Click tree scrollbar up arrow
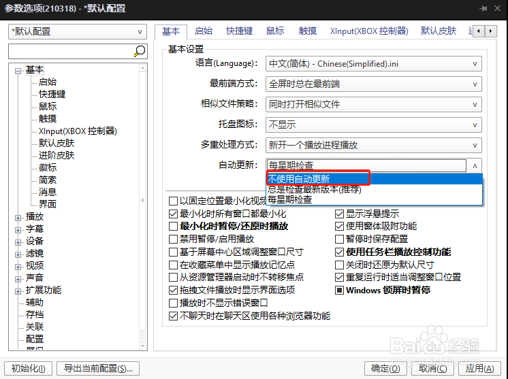508x379 pixels. coord(142,67)
